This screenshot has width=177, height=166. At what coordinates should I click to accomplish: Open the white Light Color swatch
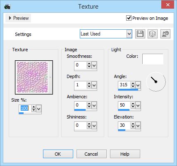pyautogui.click(x=153, y=59)
